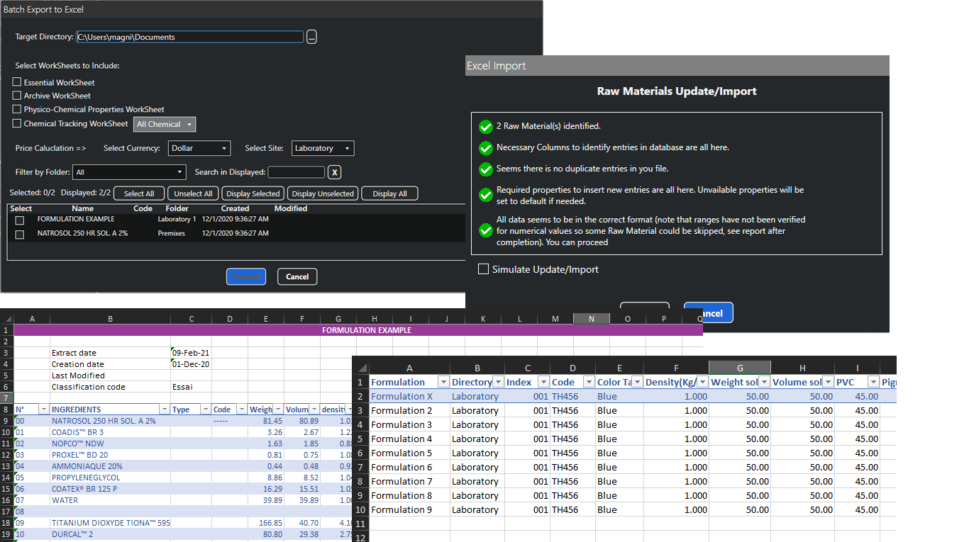Click the Display Selected button

pyautogui.click(x=253, y=193)
